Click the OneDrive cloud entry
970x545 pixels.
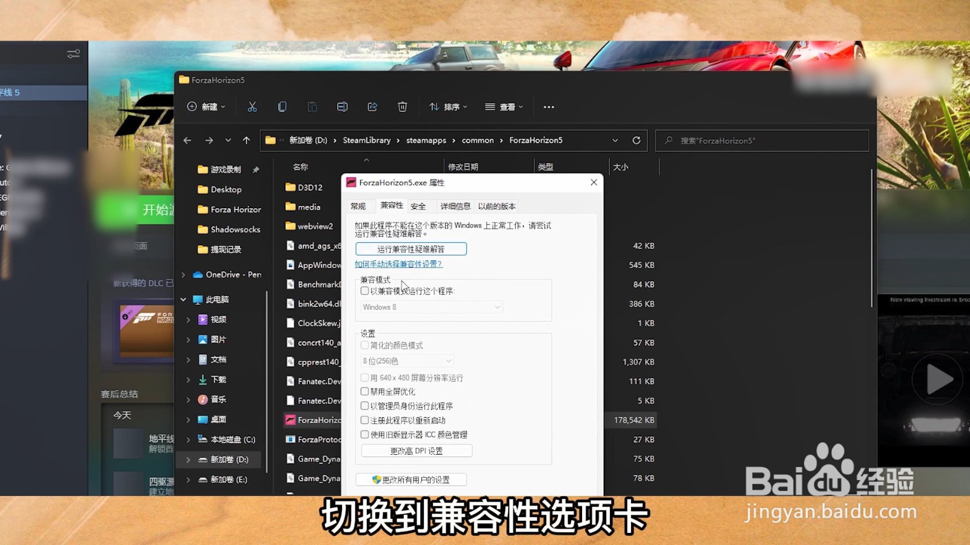pos(227,274)
